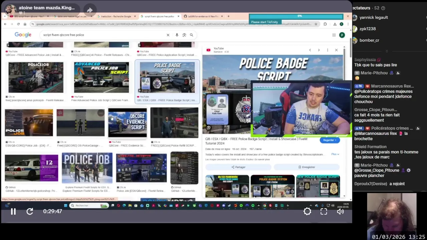Open the POLICE JOB three officers thumbnail
The width and height of the screenshot is (427, 240).
point(87,168)
